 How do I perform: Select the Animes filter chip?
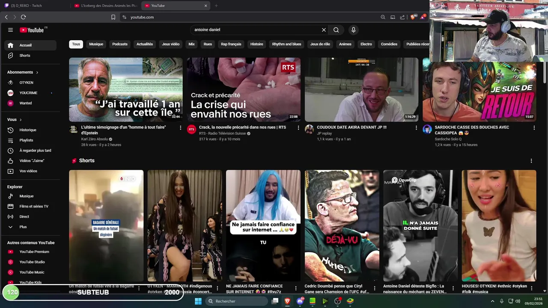click(345, 44)
